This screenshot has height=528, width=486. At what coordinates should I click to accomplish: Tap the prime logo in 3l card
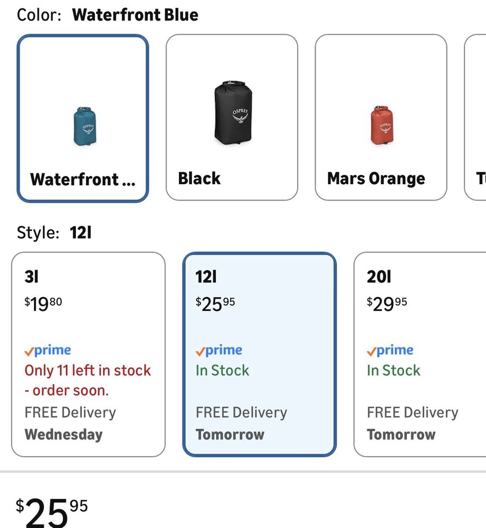pyautogui.click(x=48, y=351)
